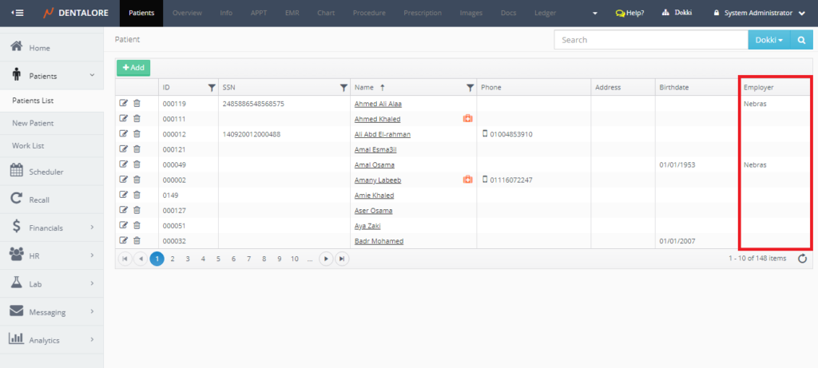
Task: Click the edit icon for Ahmed Ali Alaa
Action: tap(123, 103)
